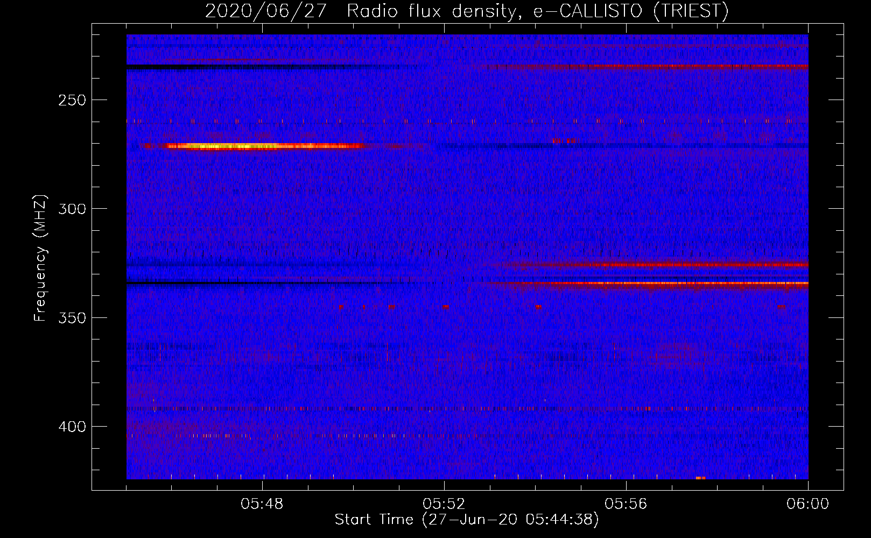Click the 300 frequency tick label
The image size is (871, 538).
72,209
